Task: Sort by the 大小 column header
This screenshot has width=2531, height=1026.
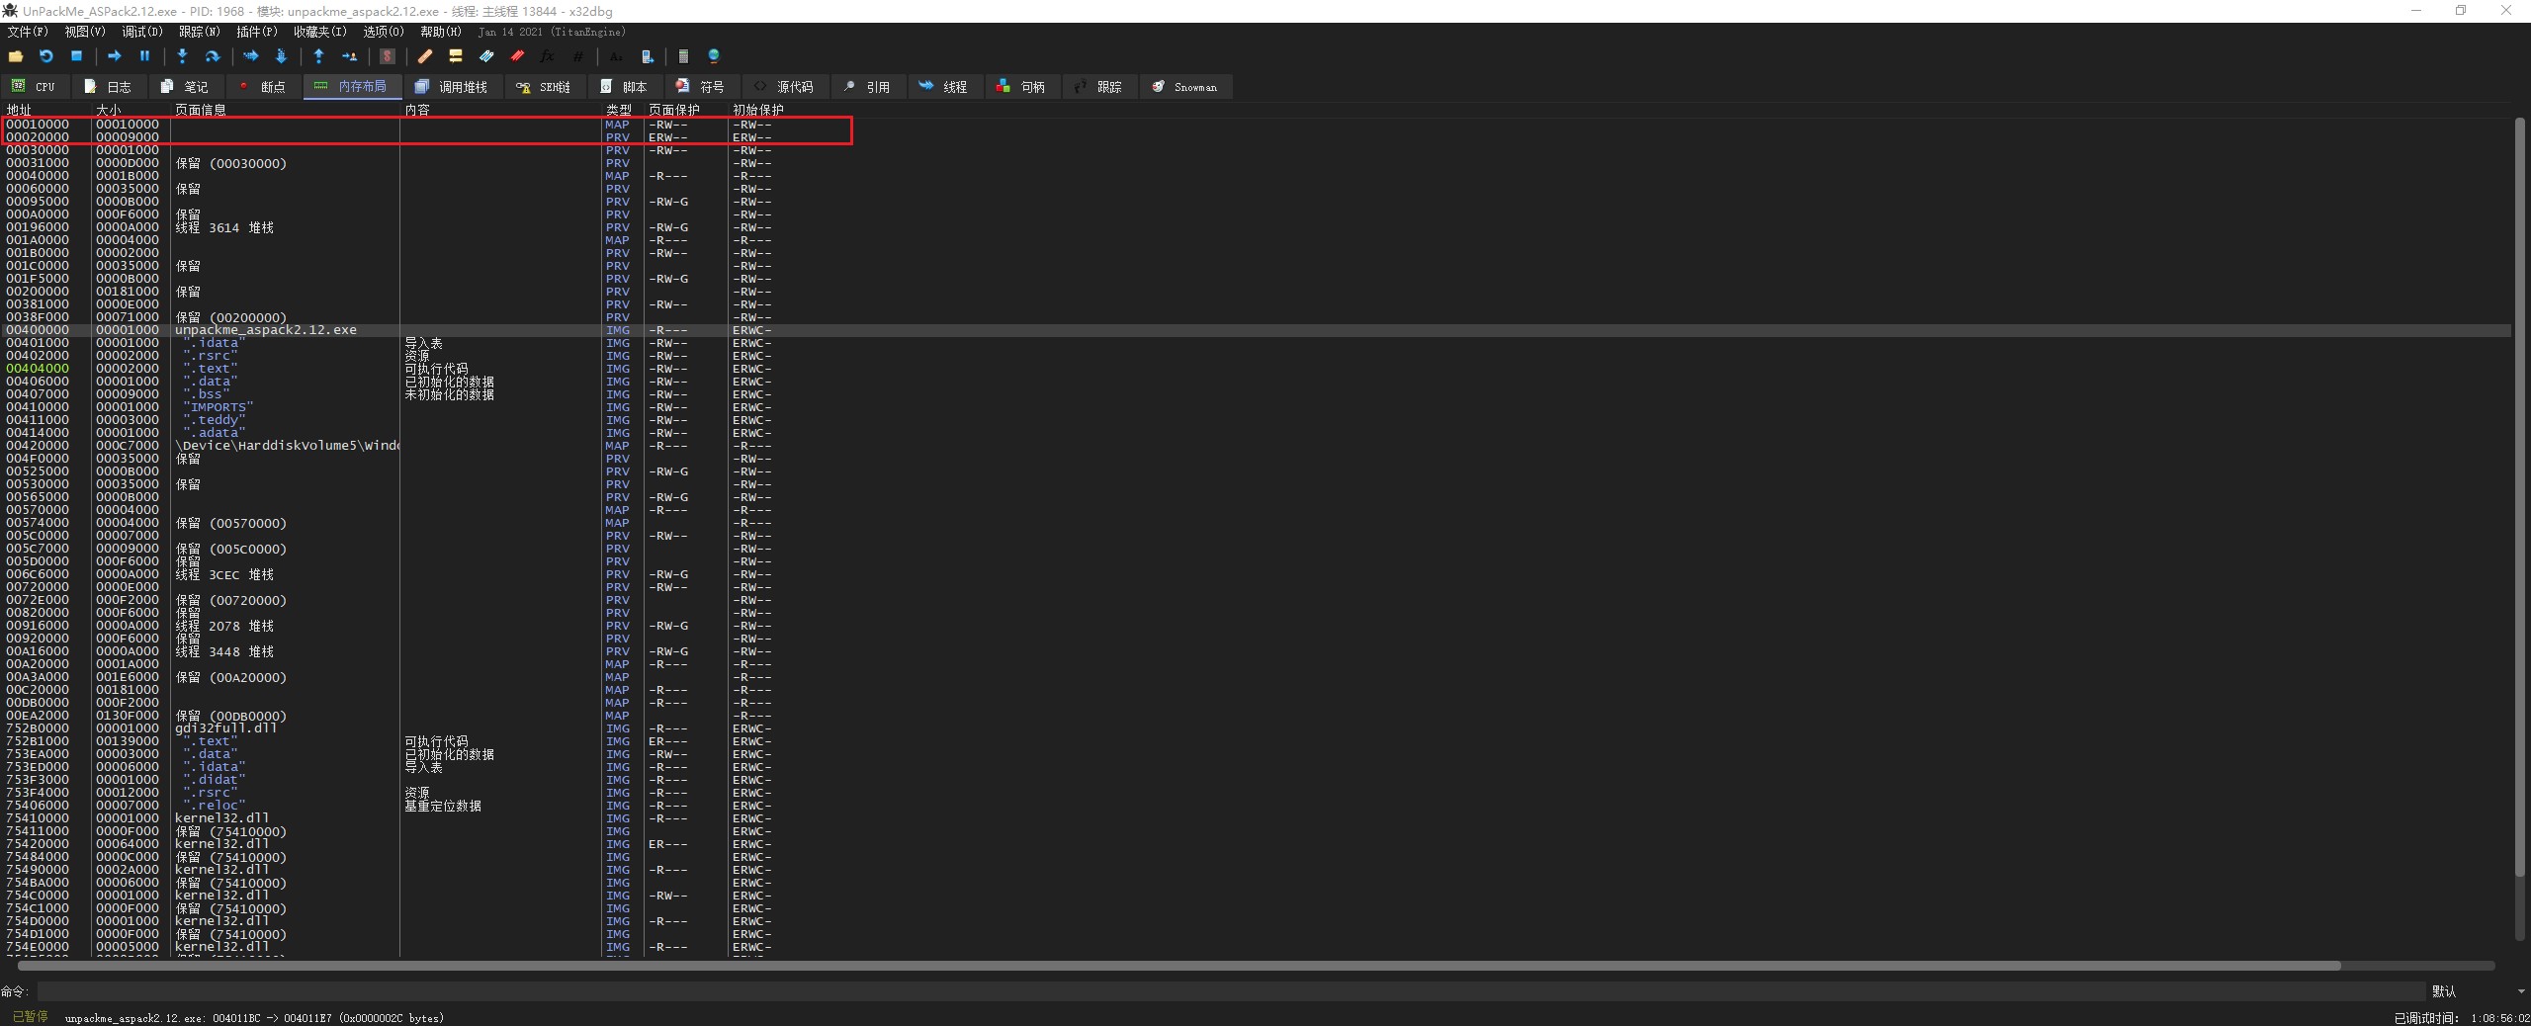Action: (x=131, y=110)
